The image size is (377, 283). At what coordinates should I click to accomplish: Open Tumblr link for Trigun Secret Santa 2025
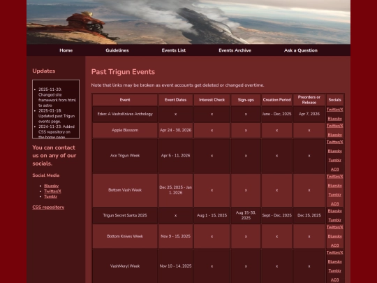coord(334,220)
